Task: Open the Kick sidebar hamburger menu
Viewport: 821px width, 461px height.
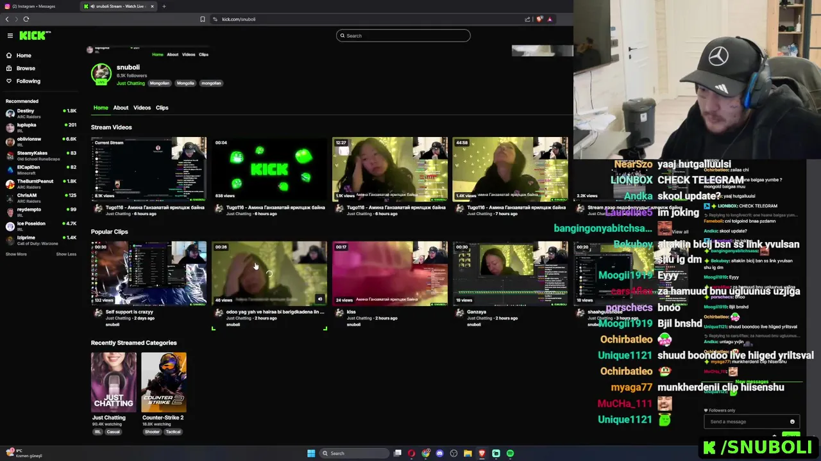Action: (x=10, y=36)
